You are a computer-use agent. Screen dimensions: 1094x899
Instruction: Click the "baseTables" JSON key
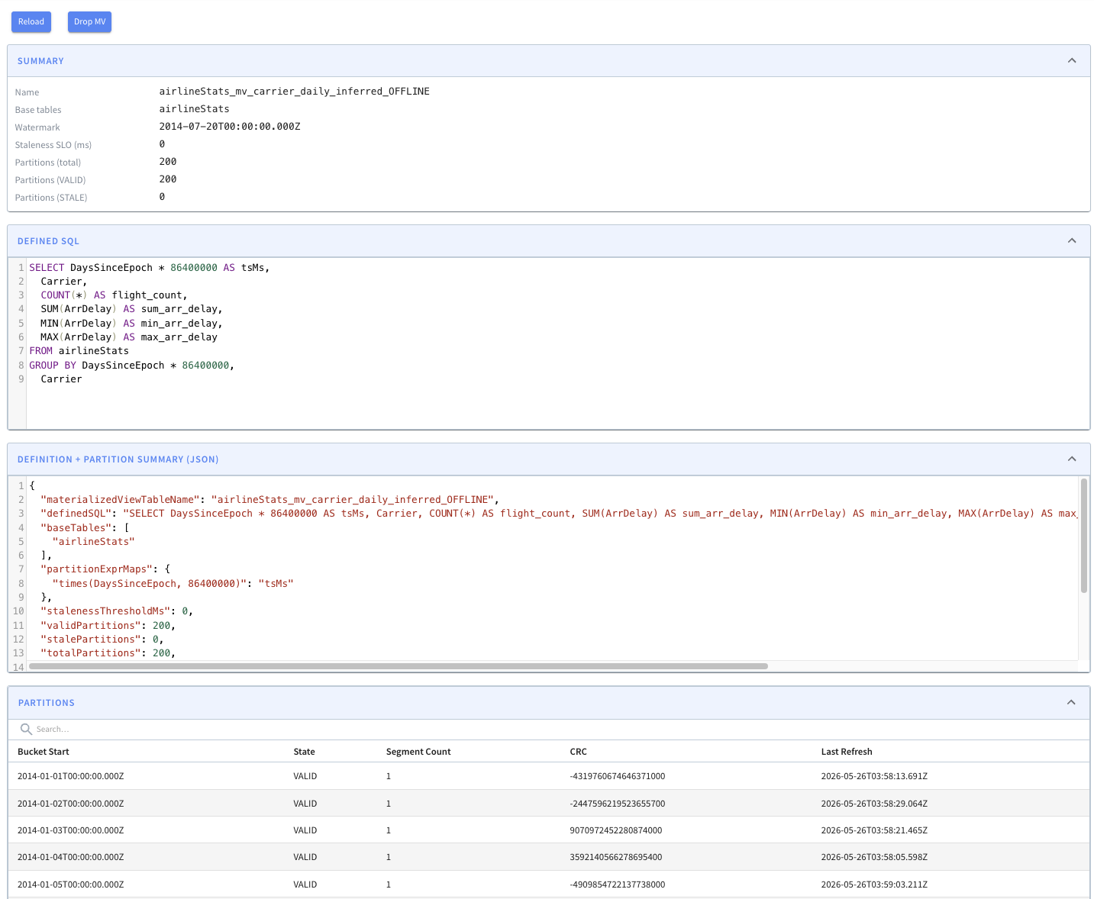coord(76,528)
